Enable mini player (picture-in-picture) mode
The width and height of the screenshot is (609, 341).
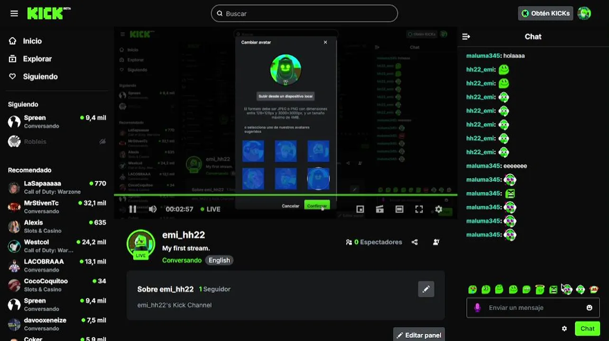[x=360, y=209]
